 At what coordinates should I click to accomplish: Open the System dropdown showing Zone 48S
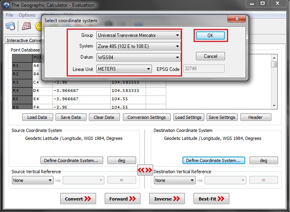coord(138,46)
